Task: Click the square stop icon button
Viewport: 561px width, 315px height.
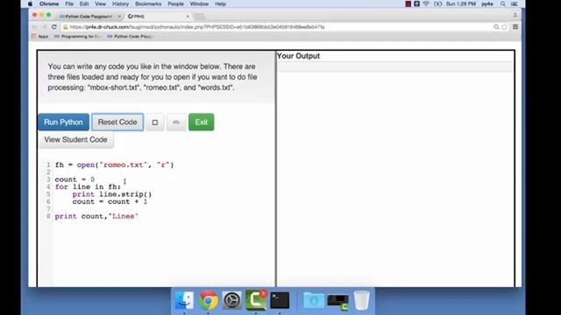Action: 155,122
